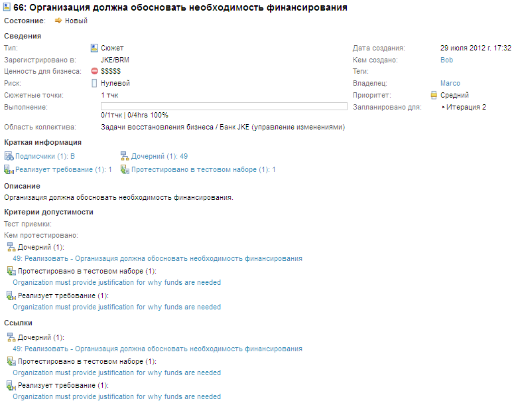Image resolution: width=516 pixels, height=411 pixels.
Task: Click the progress text 0/1тчк | 0/4hrs 100%
Action: (134, 116)
